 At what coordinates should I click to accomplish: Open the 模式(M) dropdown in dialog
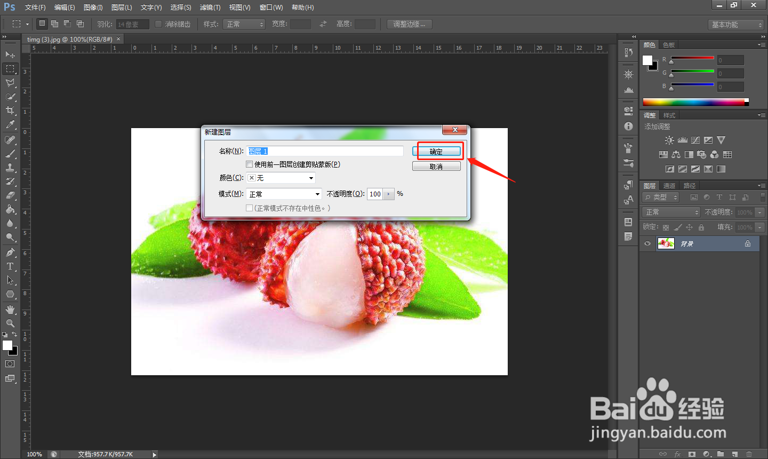[x=284, y=194]
